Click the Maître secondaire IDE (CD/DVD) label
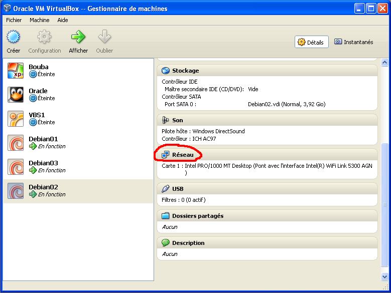Viewport: 391px width, 293px height. pyautogui.click(x=204, y=89)
